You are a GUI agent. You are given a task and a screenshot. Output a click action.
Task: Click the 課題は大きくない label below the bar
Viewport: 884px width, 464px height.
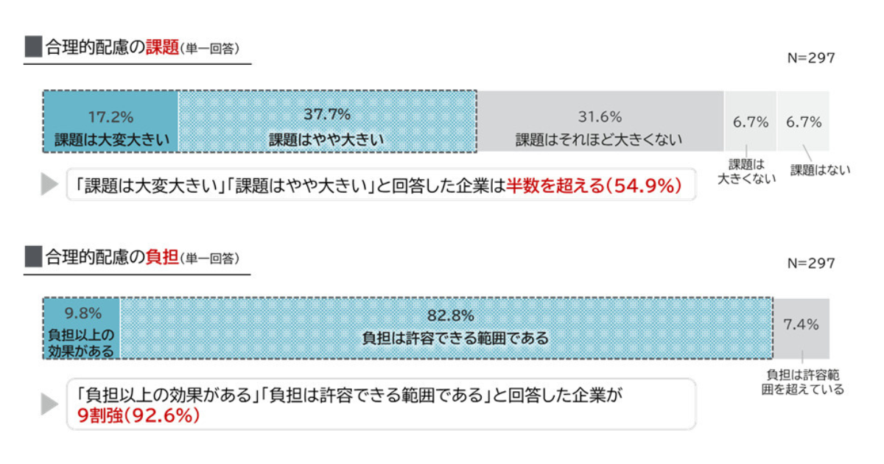tap(747, 171)
